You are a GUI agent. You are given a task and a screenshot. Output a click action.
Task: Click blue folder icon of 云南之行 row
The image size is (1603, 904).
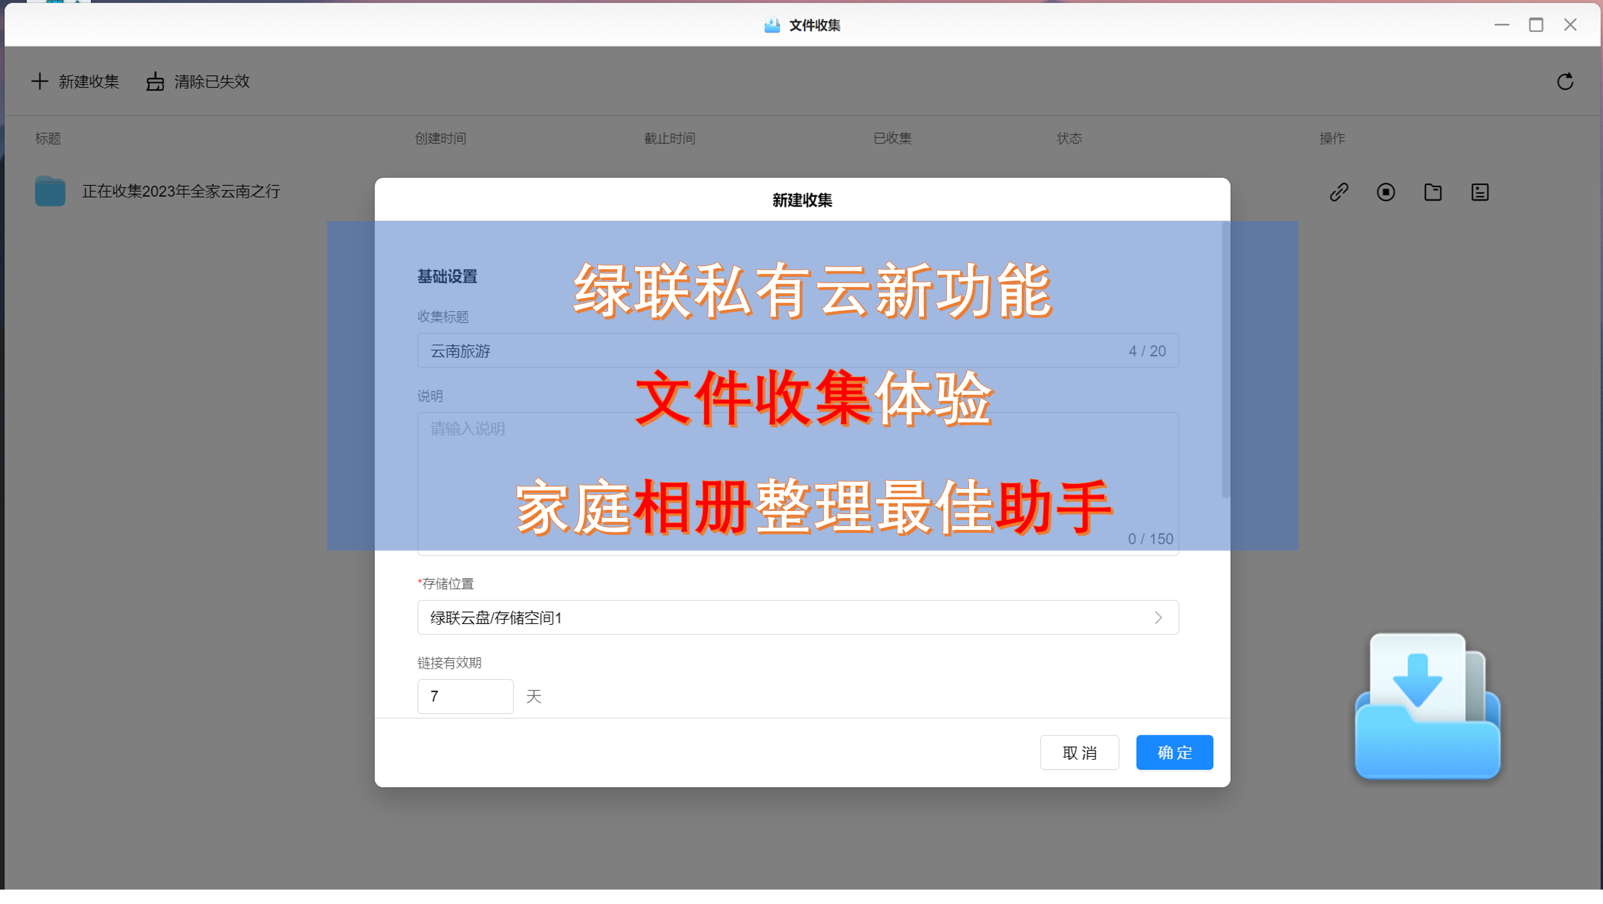click(50, 191)
